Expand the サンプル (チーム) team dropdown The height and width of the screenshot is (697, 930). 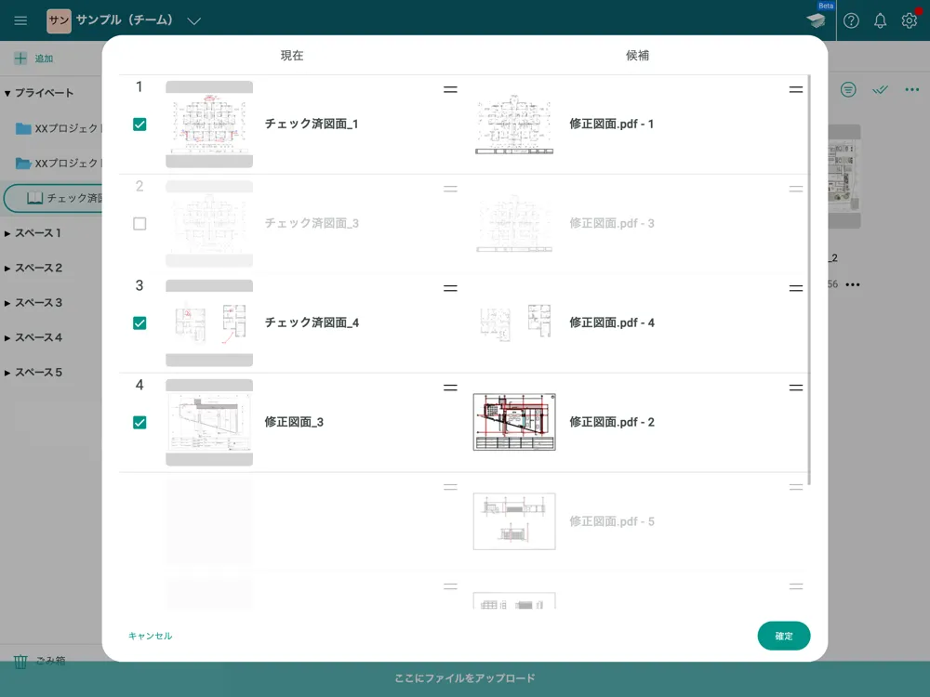[194, 21]
